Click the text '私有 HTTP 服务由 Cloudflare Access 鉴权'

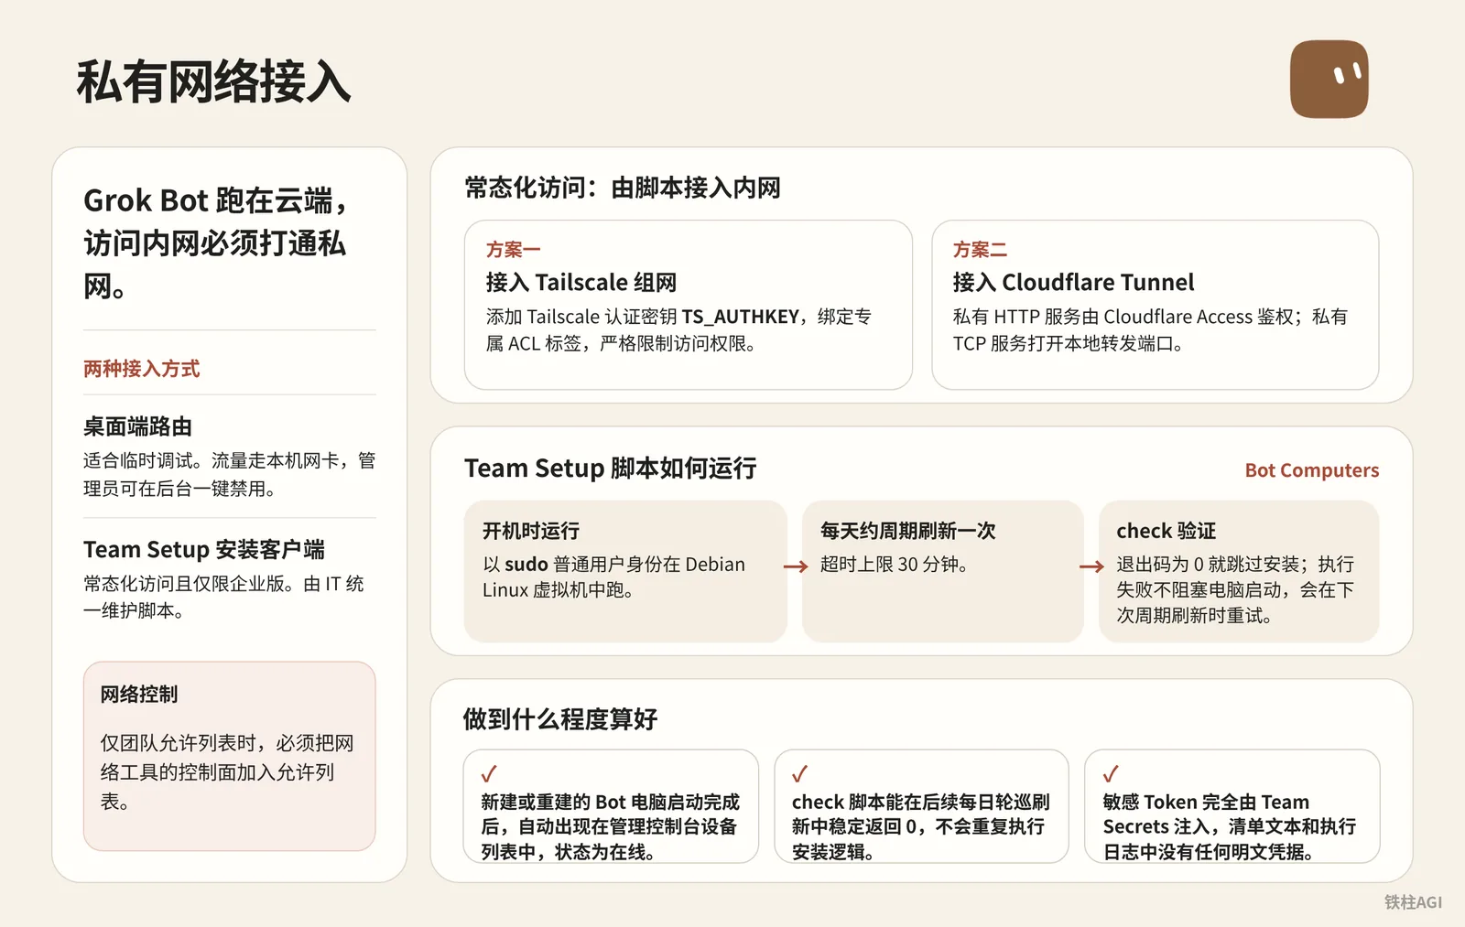click(1123, 317)
